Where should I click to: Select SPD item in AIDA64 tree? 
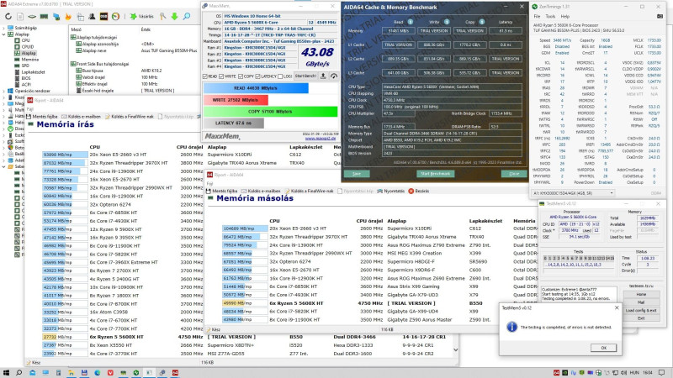click(x=25, y=66)
